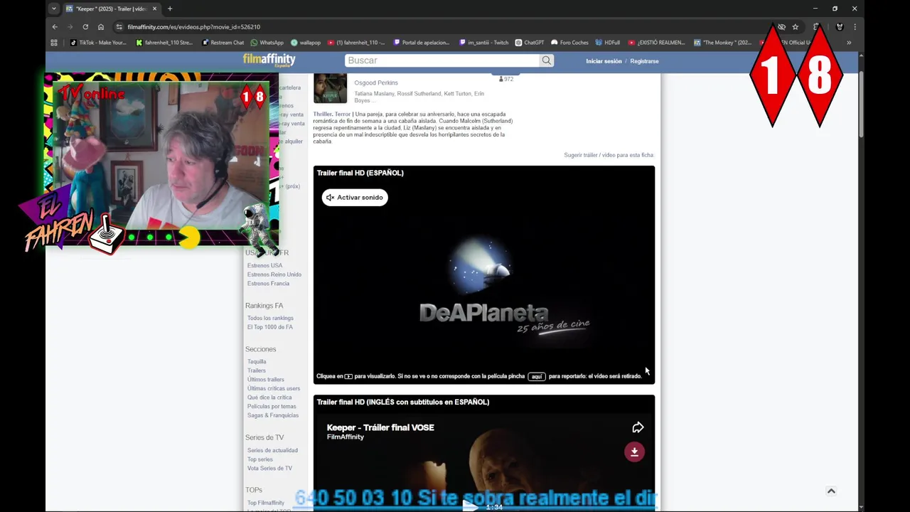
Task: Click the Keeper movie poster thumbnail
Action: tap(331, 89)
